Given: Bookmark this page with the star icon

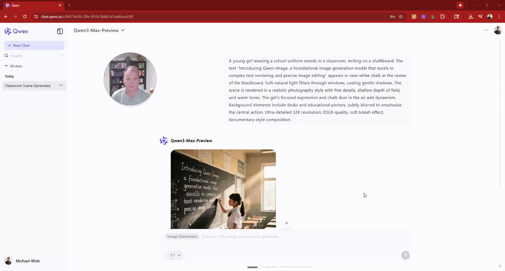Looking at the screenshot, I should pos(401,16).
